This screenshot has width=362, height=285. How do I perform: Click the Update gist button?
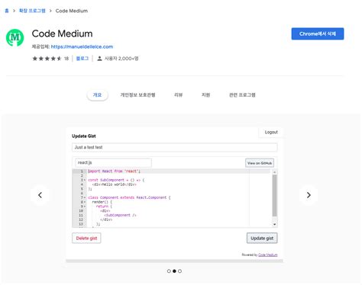point(262,239)
